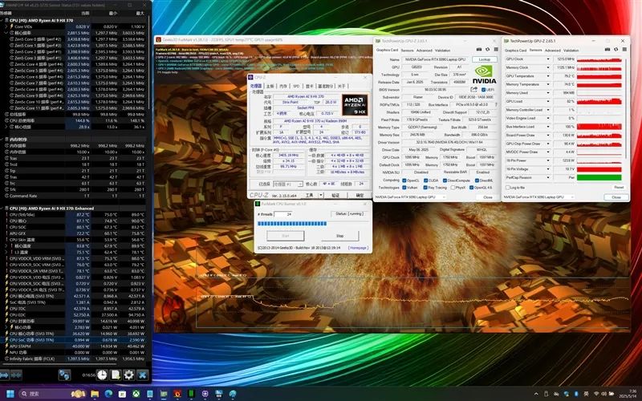Collapse CPU [#0] AMD Ryzen AI 9 HX 370 tree
This screenshot has height=401, width=642.
point(2,20)
